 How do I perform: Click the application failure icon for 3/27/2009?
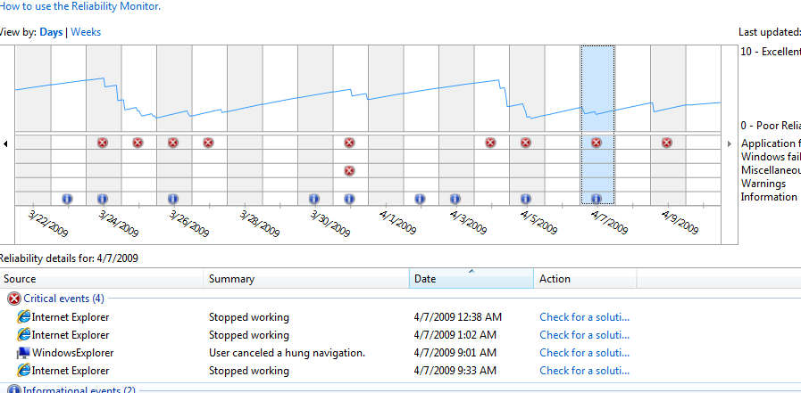[208, 143]
